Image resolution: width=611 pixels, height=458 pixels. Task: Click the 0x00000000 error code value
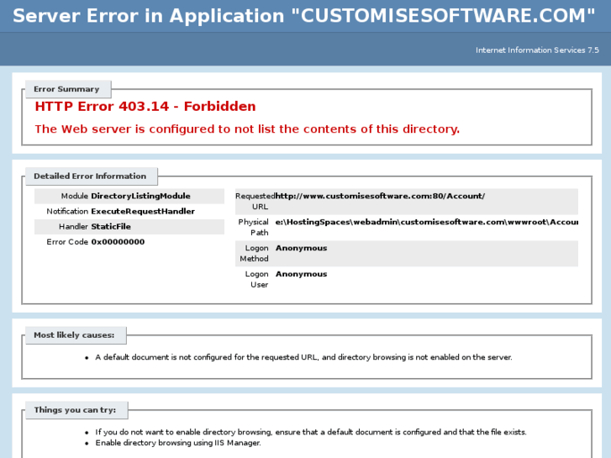click(x=118, y=241)
